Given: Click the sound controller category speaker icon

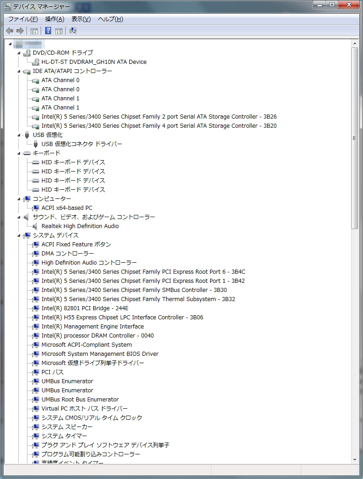Looking at the screenshot, I should pos(26,217).
